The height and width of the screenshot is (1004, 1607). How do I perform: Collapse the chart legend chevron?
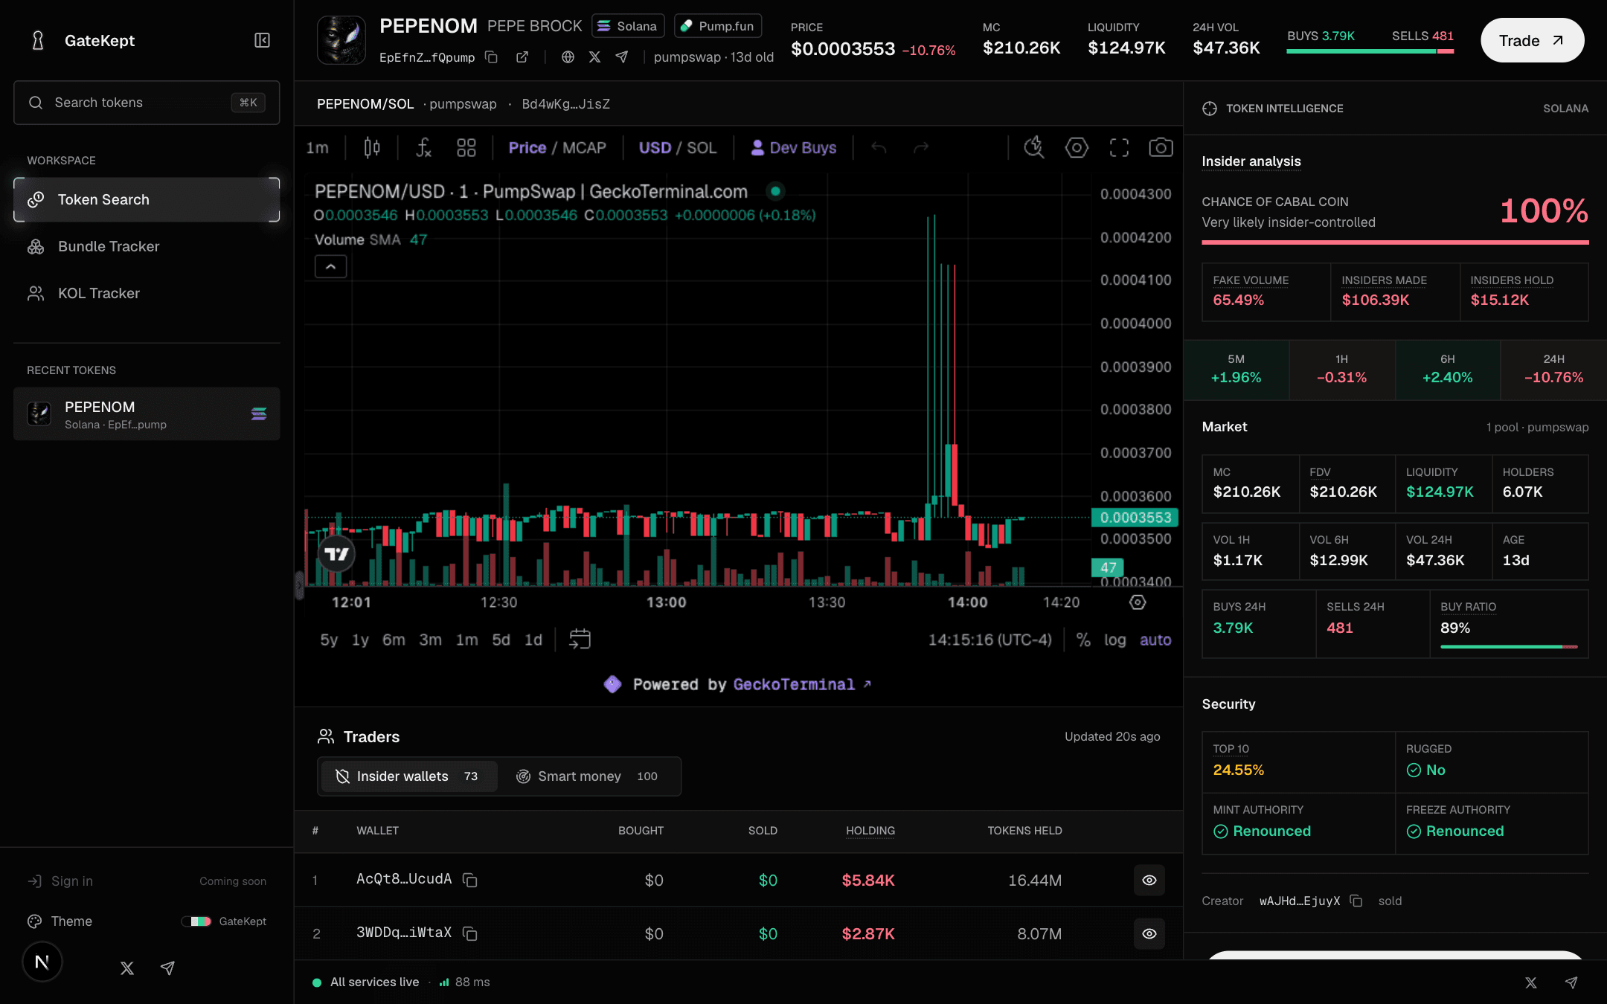click(x=331, y=266)
